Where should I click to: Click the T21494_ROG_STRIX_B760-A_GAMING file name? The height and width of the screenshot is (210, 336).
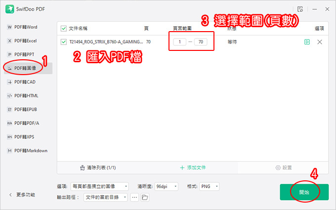click(x=106, y=42)
